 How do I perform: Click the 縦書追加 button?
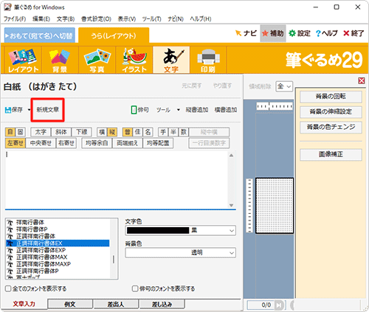pyautogui.click(x=197, y=110)
